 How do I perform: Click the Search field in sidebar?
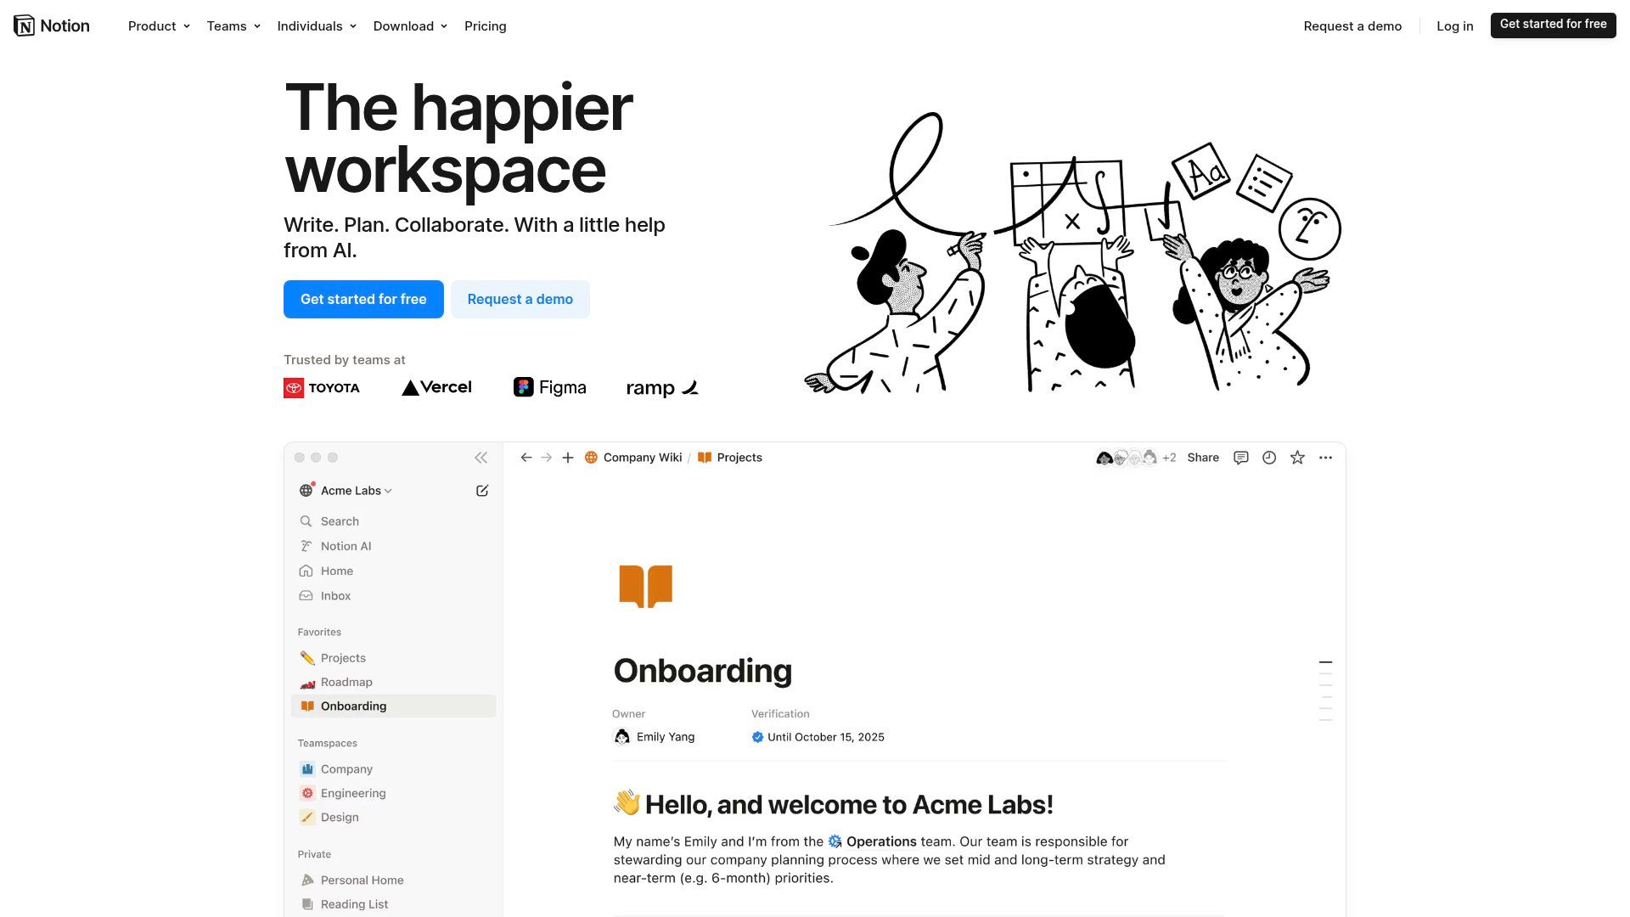pos(340,521)
